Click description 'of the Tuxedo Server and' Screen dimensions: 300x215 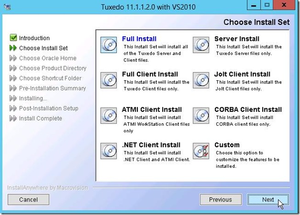pyautogui.click(x=152, y=54)
